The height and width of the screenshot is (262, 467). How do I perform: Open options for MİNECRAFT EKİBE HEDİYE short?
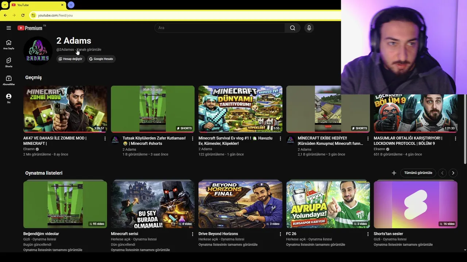[x=368, y=139]
